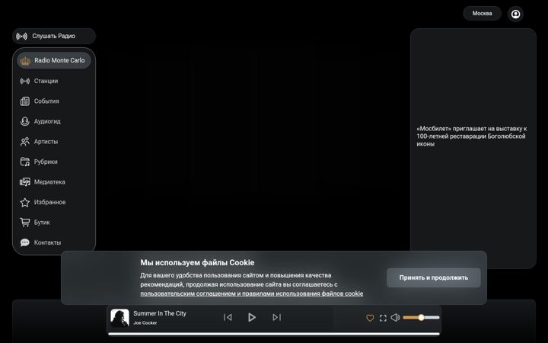Image resolution: width=548 pixels, height=343 pixels.
Task: Open the Рубрики section
Action: [x=54, y=162]
